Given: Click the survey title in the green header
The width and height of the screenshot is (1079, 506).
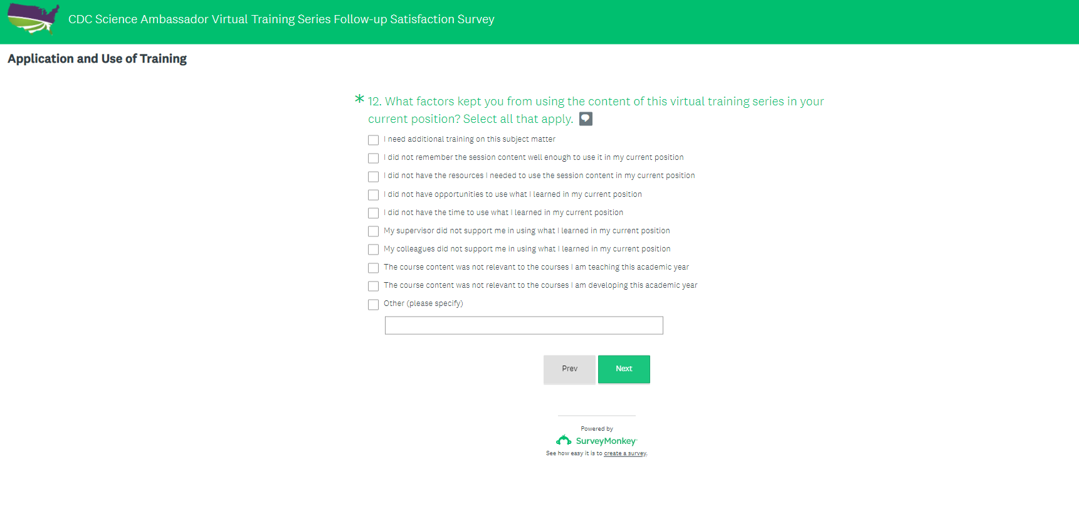Looking at the screenshot, I should 281,19.
